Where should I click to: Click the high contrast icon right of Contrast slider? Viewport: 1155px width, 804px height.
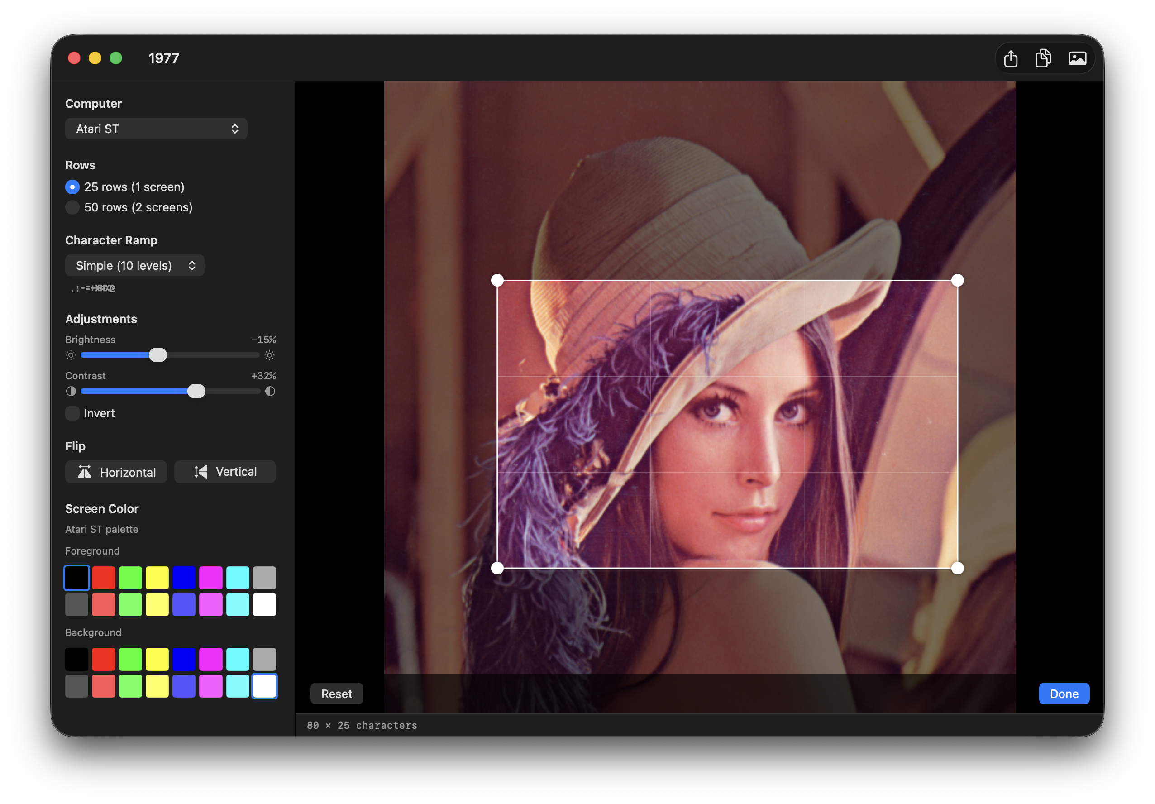click(x=270, y=392)
